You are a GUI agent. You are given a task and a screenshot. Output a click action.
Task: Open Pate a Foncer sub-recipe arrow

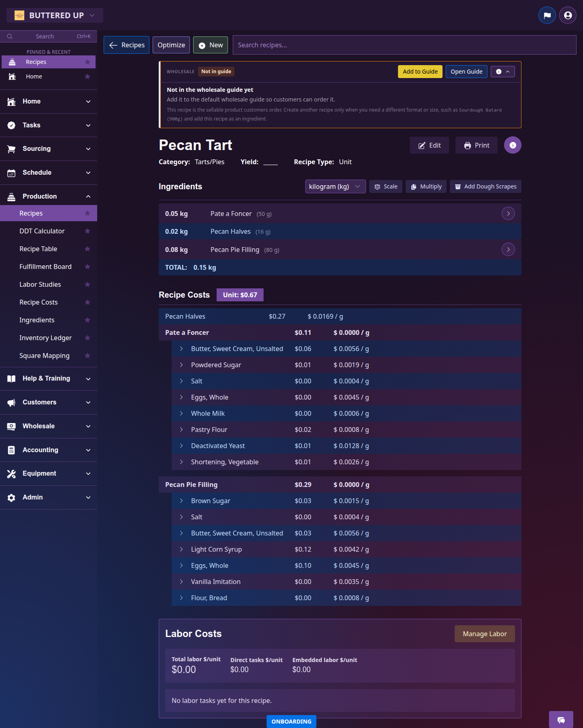(x=508, y=213)
